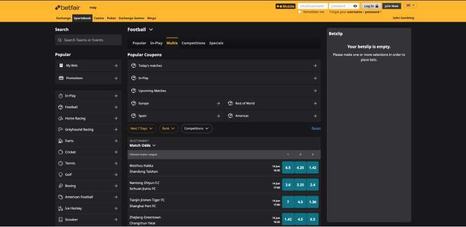Open the My Bets icon

(61, 65)
